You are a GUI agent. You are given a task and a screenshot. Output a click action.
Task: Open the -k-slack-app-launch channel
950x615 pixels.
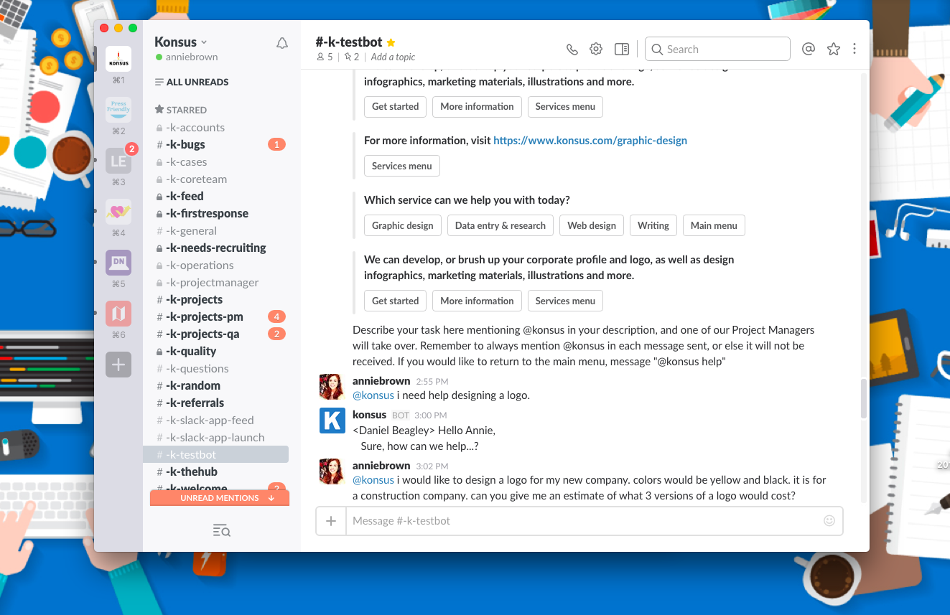pos(215,437)
